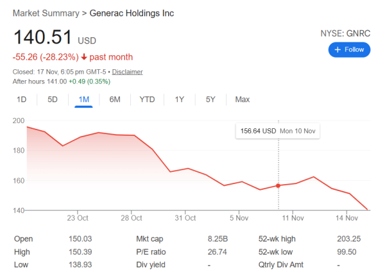The image size is (385, 277).
Task: Click the Follow button
Action: (x=350, y=49)
